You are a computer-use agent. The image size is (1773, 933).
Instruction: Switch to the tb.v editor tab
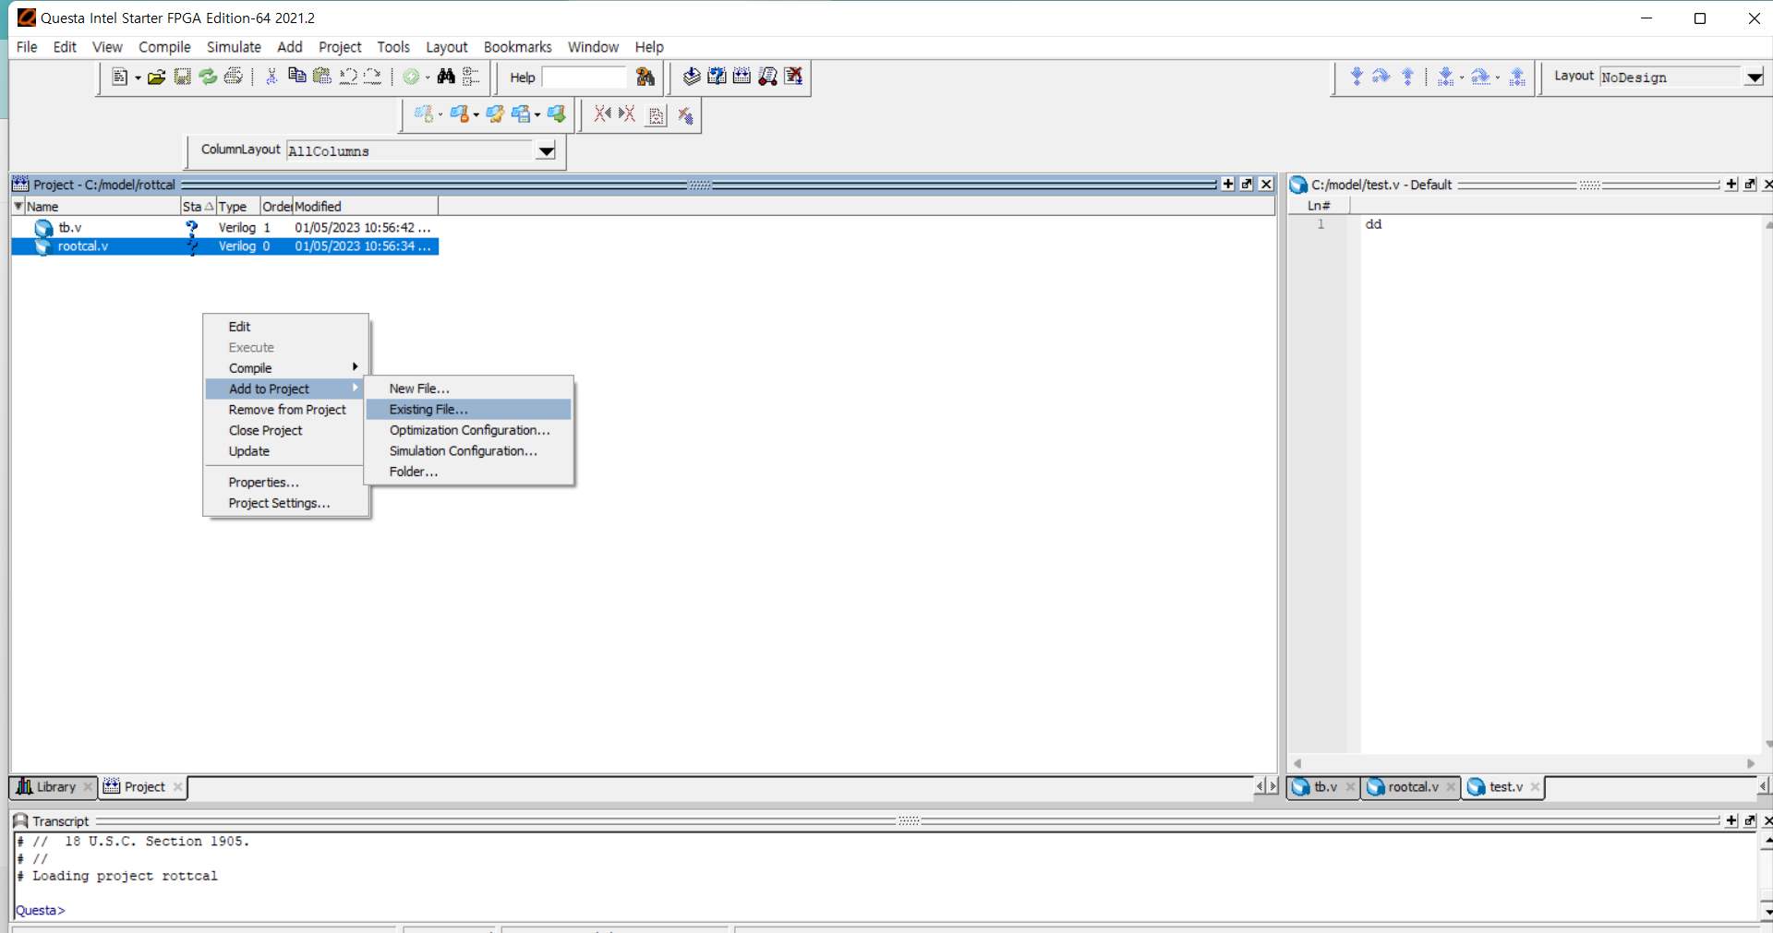[x=1325, y=787]
